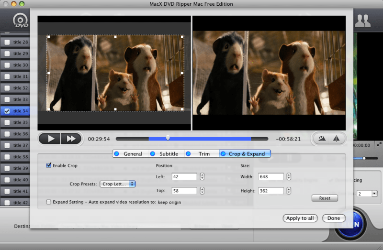Click the rotate video icon
This screenshot has width=383, height=250.
pyautogui.click(x=321, y=139)
